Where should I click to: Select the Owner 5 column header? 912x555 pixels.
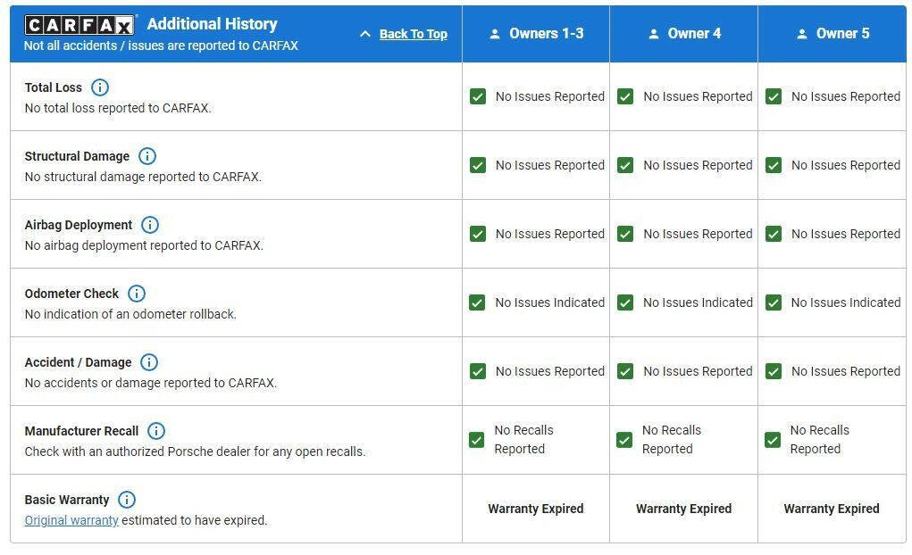(842, 34)
